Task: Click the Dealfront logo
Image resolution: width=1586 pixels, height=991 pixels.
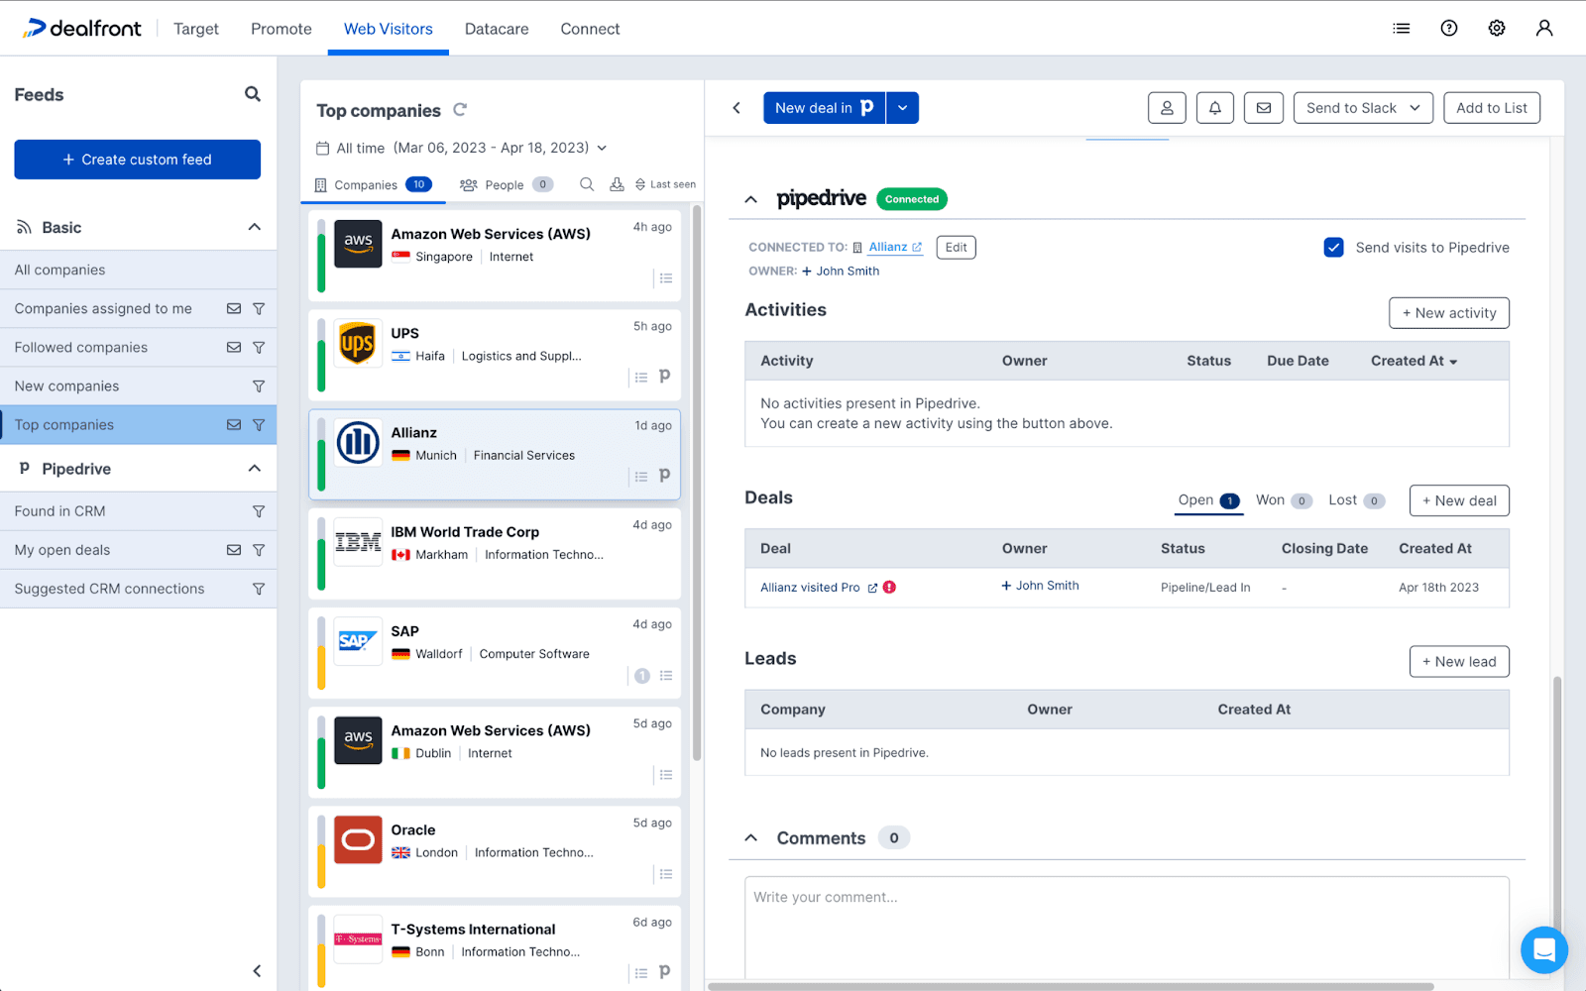Action: tap(82, 28)
